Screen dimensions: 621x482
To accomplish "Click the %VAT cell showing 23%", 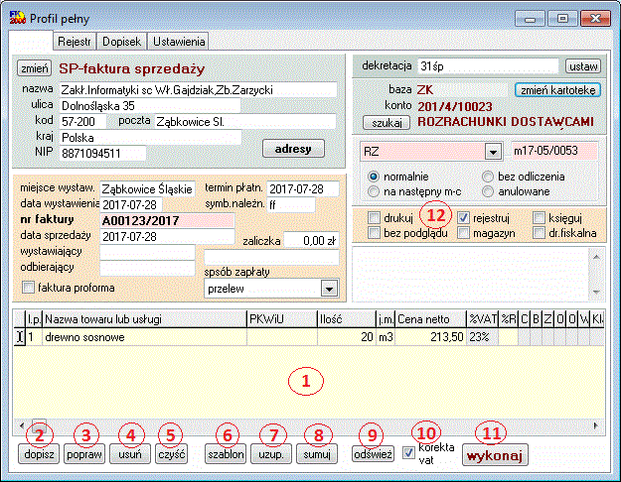I will 482,337.
